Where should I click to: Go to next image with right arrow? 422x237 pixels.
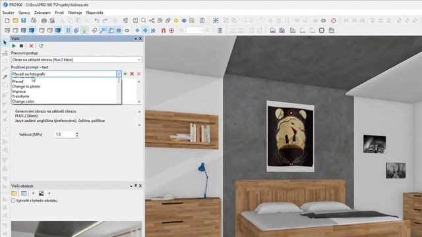[x=49, y=193]
